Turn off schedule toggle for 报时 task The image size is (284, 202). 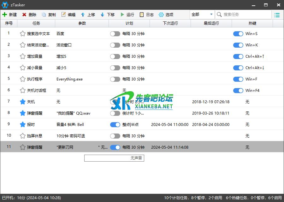(115, 125)
